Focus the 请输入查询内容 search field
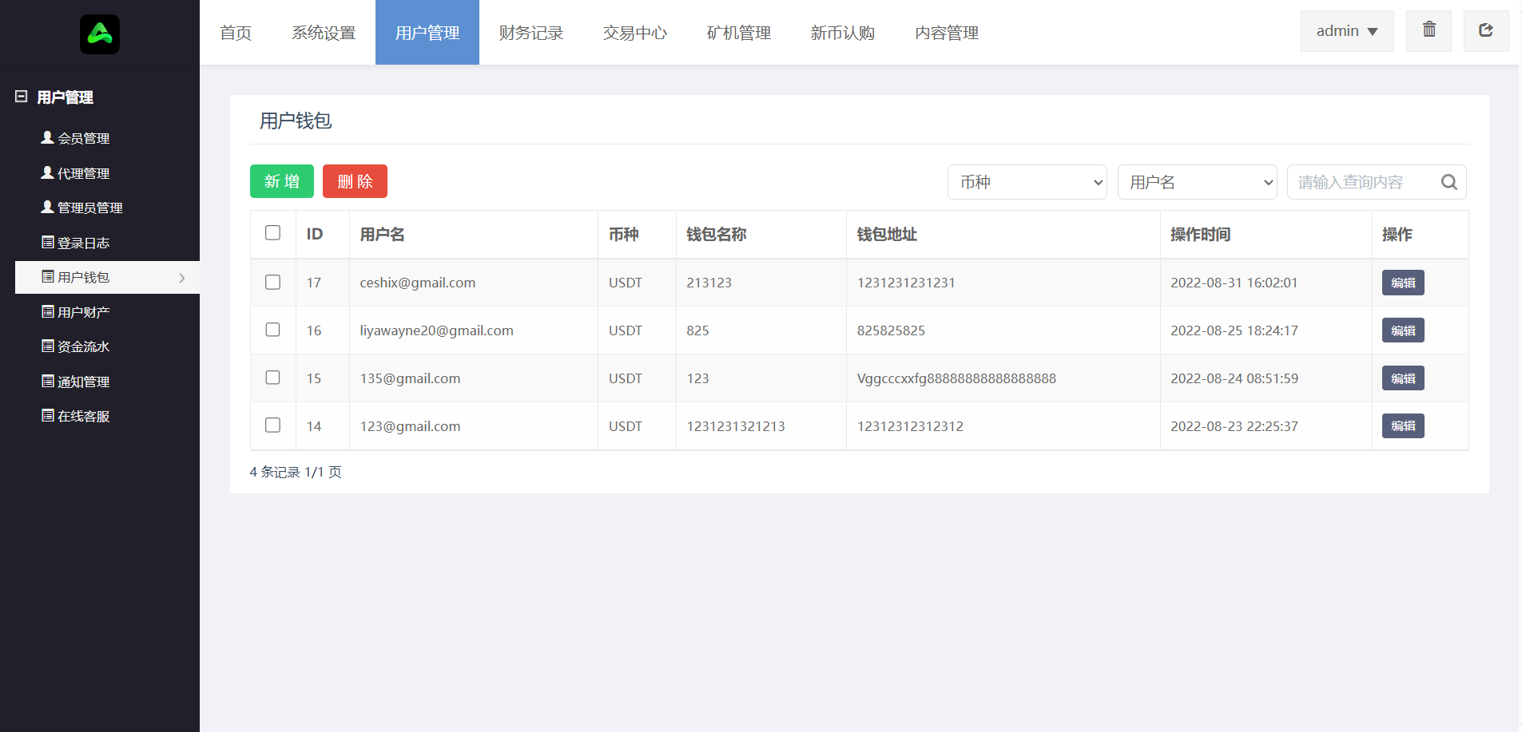Image resolution: width=1522 pixels, height=732 pixels. tap(1362, 182)
